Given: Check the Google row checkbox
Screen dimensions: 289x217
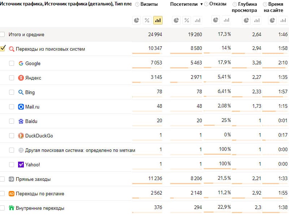Looking at the screenshot, I should [12, 63].
